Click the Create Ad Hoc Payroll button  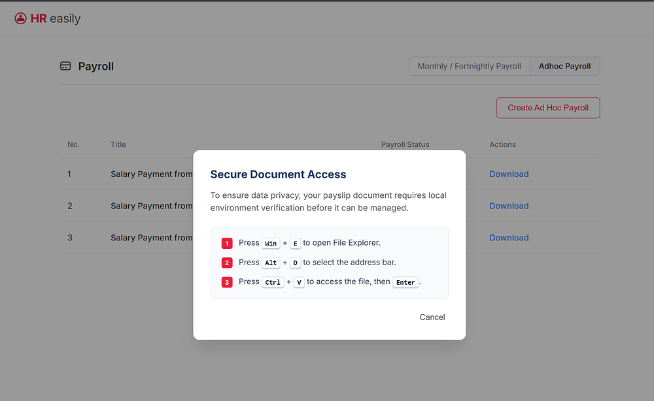click(548, 108)
